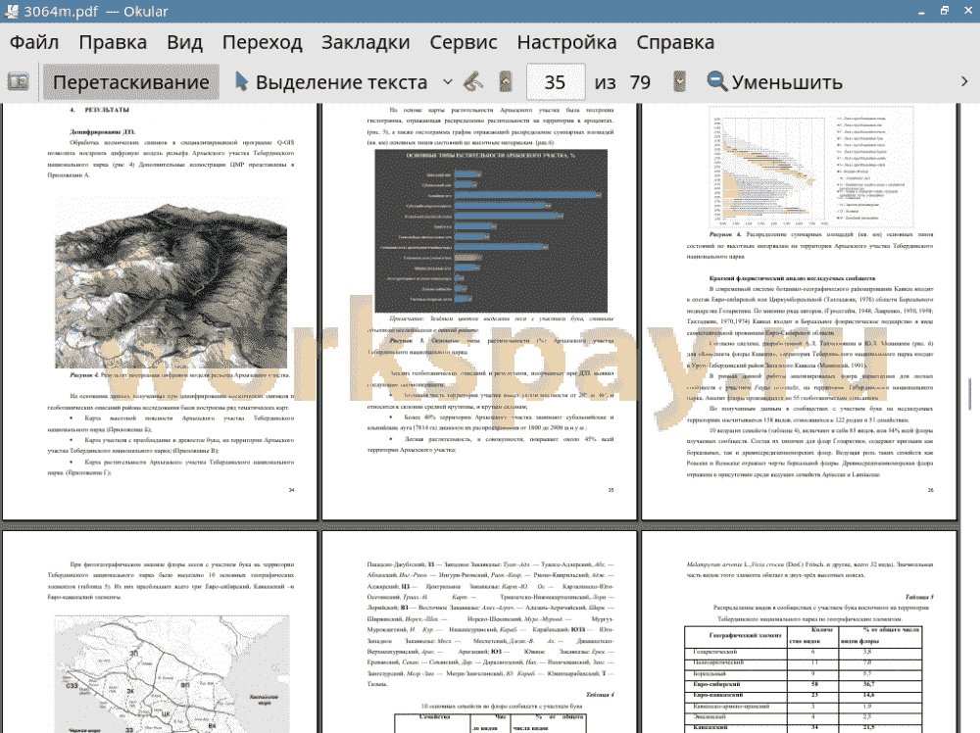Toggle the sidebar panel icon
Image resolution: width=980 pixels, height=733 pixels.
[x=18, y=82]
